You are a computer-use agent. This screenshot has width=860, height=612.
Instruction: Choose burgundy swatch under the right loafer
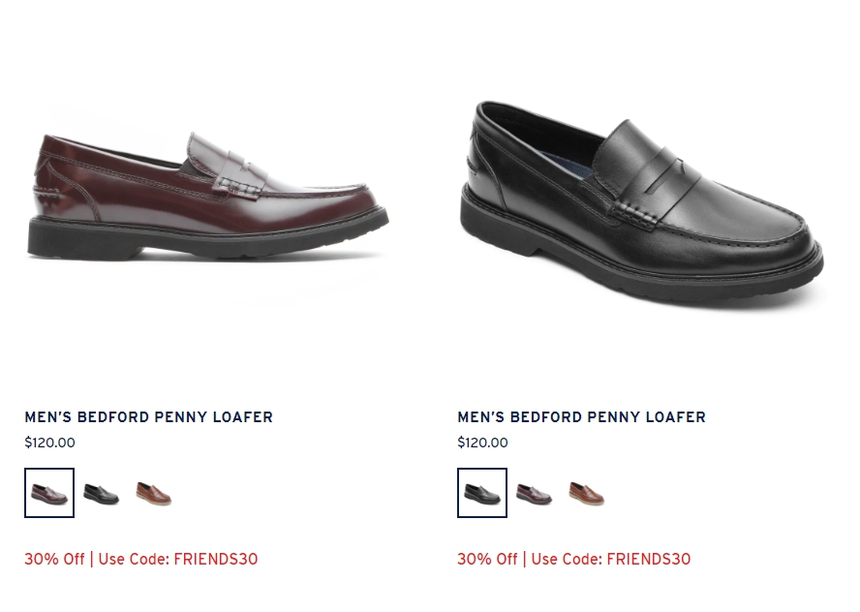coord(535,493)
